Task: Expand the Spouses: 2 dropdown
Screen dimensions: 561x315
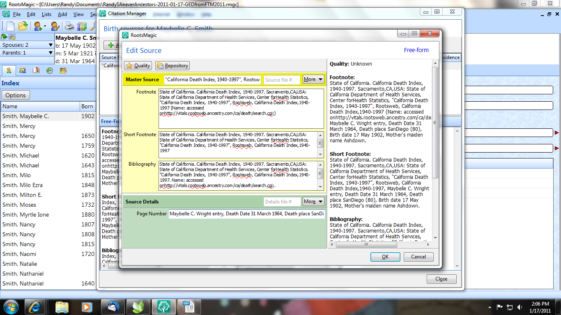Action: click(x=51, y=45)
